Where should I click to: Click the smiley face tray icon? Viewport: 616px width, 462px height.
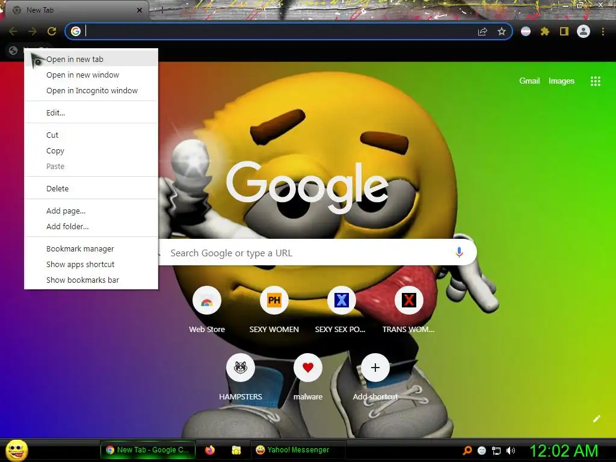pyautogui.click(x=482, y=450)
